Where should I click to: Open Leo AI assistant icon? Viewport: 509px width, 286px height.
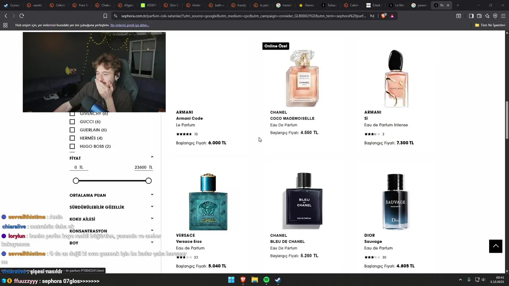[x=487, y=16]
